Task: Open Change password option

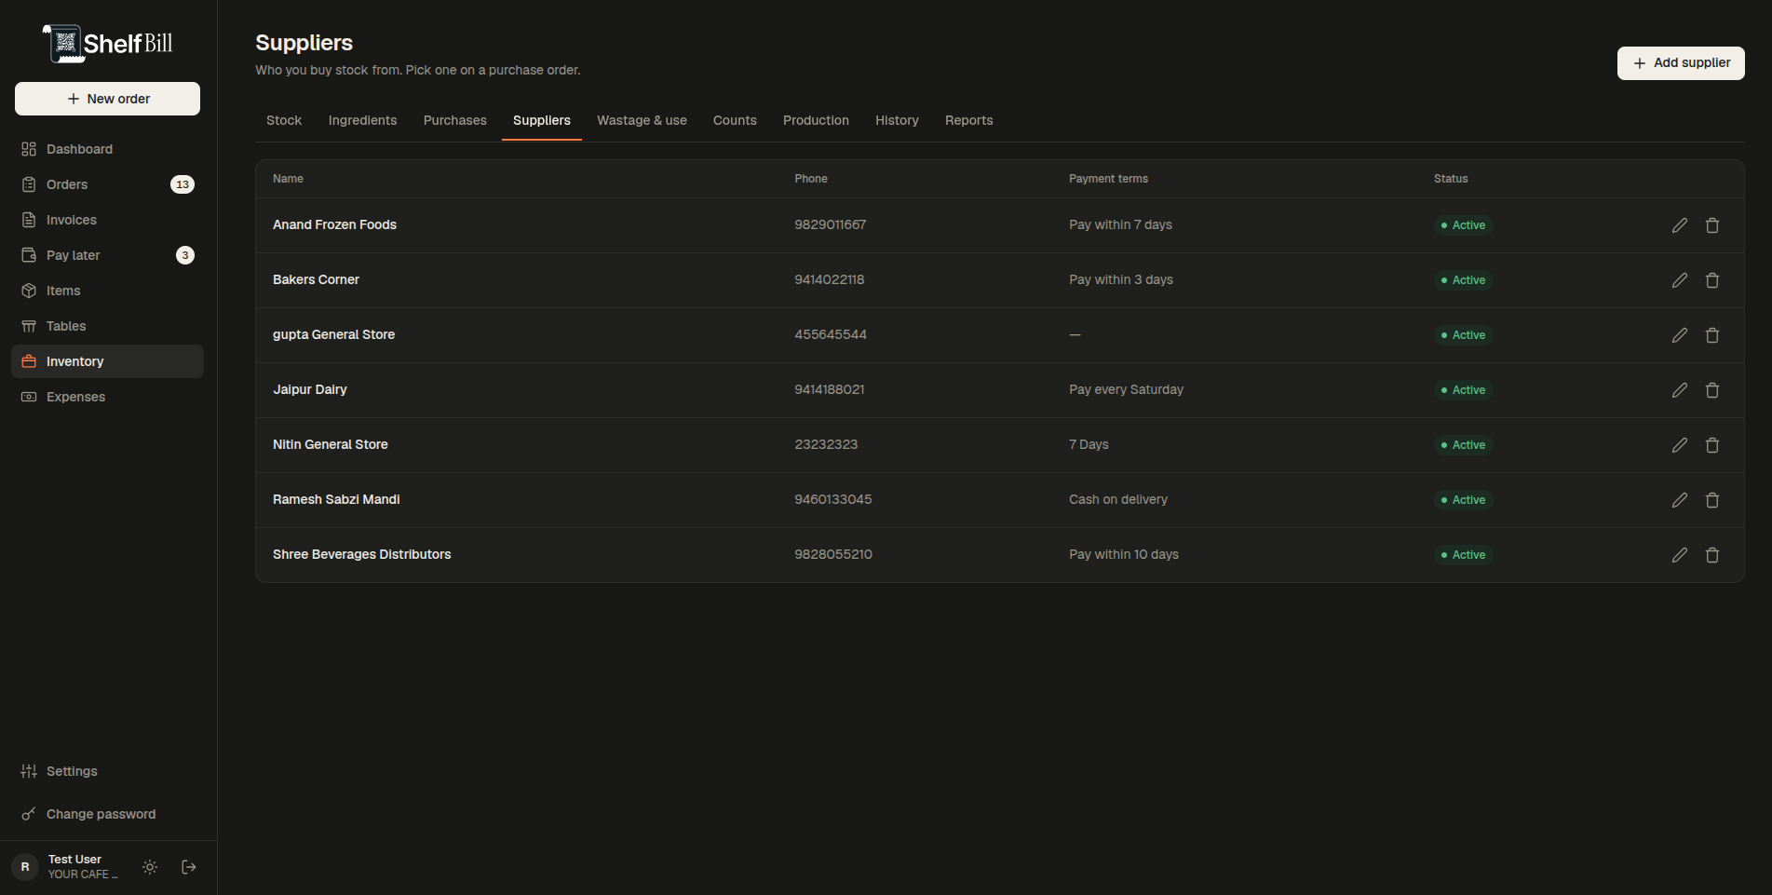Action: coord(107,814)
